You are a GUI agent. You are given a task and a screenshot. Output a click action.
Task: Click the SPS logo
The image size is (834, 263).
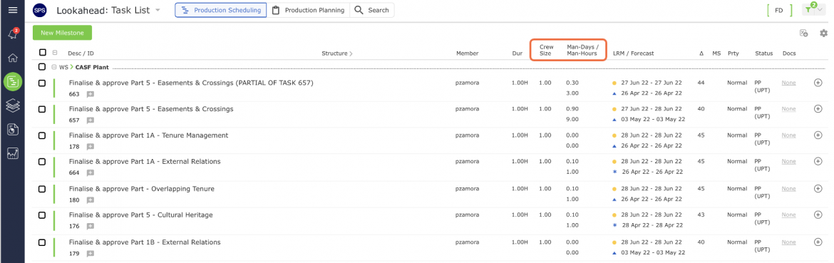(x=39, y=10)
